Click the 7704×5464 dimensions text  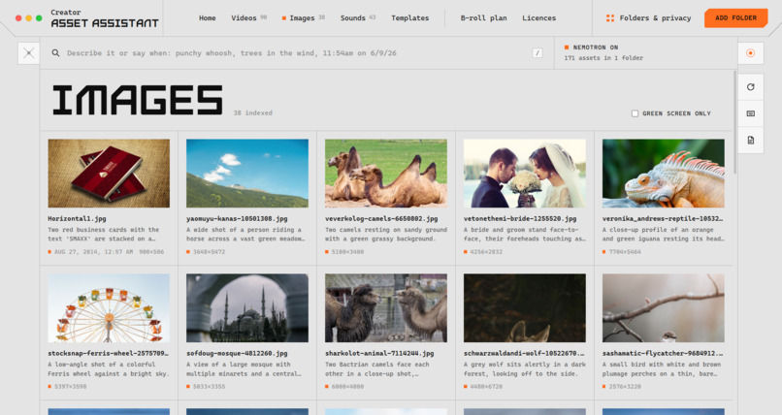pos(625,251)
